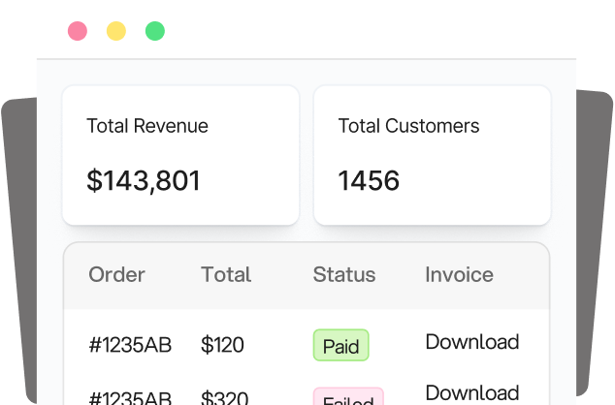
Task: Click the 1456 customers count
Action: (x=369, y=180)
